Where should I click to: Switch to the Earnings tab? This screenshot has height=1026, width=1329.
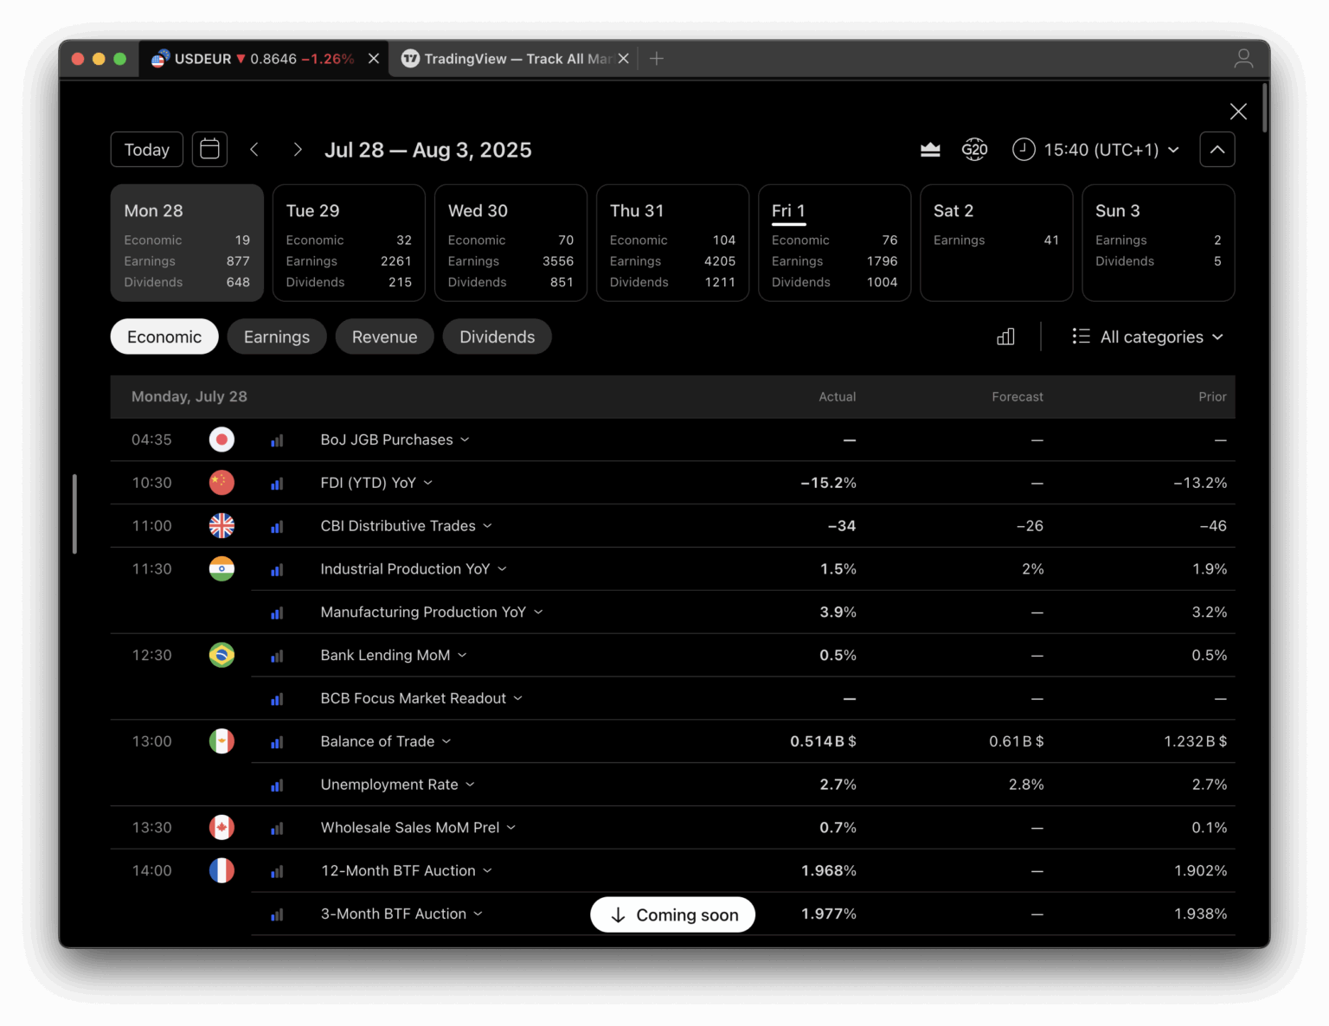[x=276, y=337]
